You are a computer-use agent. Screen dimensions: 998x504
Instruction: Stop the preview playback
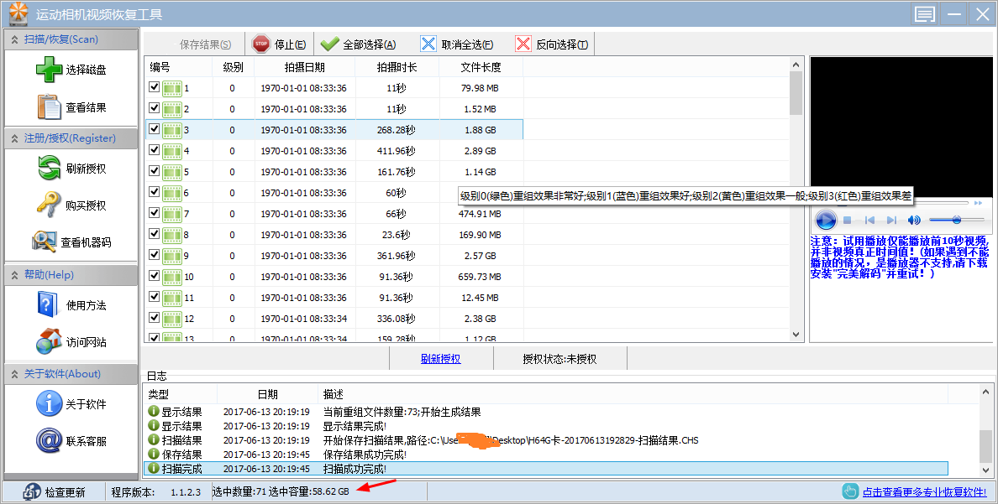click(x=847, y=220)
